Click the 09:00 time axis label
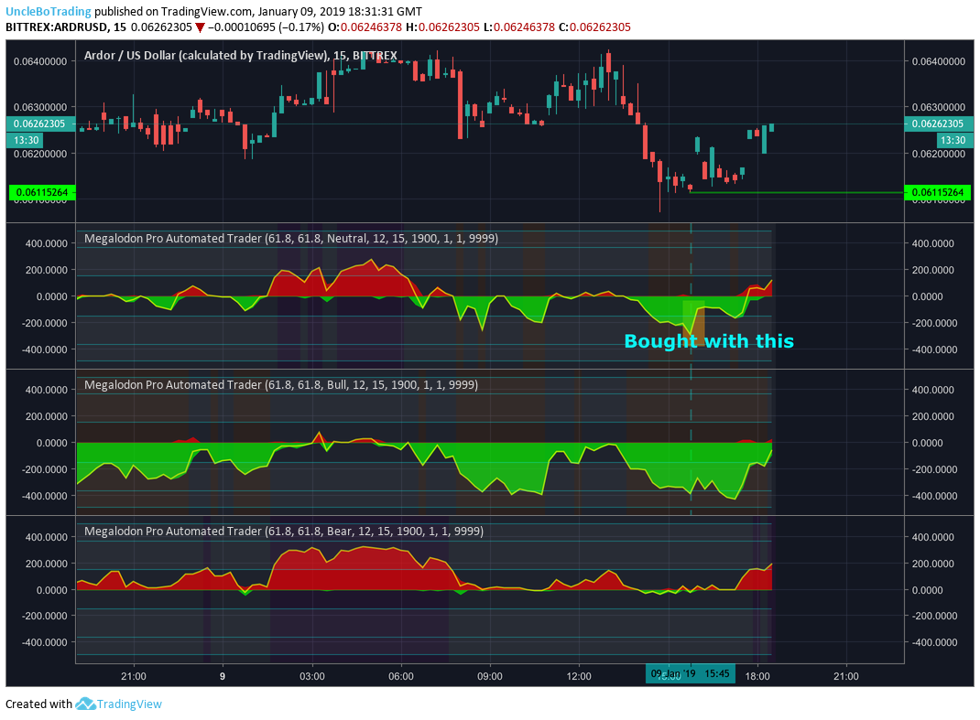This screenshot has height=720, width=980. pyautogui.click(x=489, y=676)
